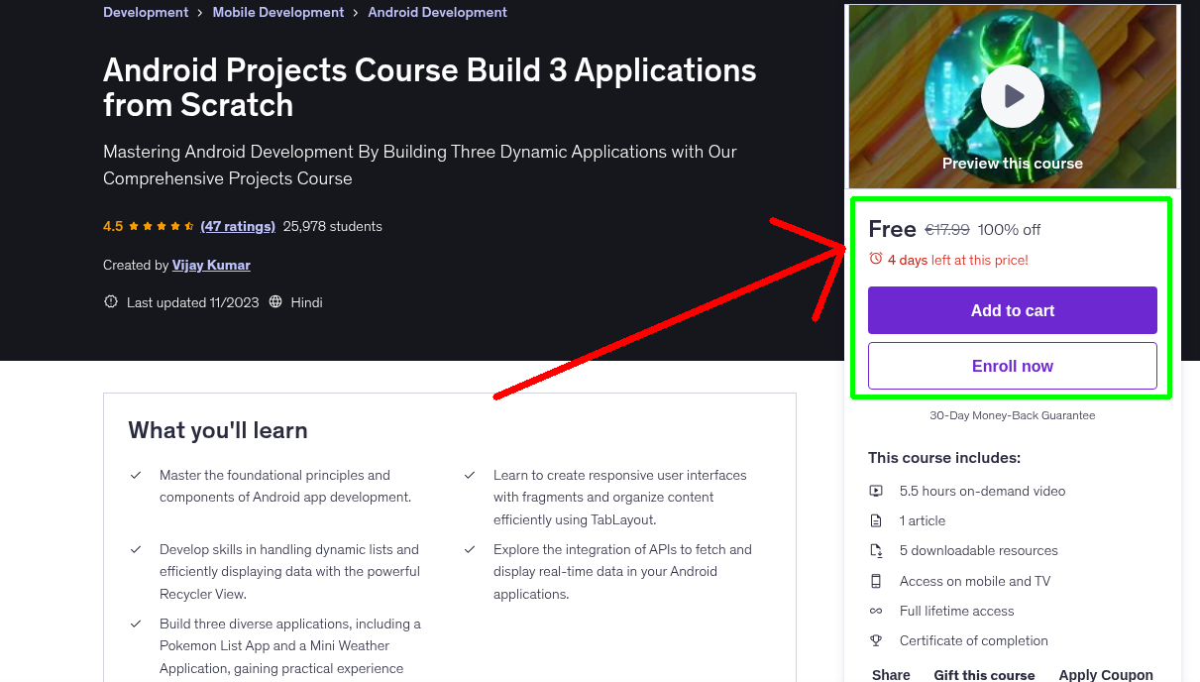Click the downloadable resources icon
Viewport: 1200px width, 682px height.
[876, 550]
